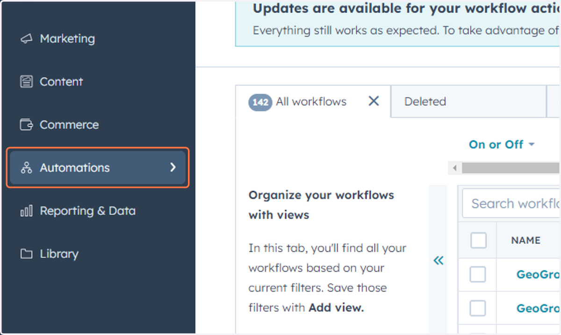Open the On or Off filter dropdown

[502, 144]
